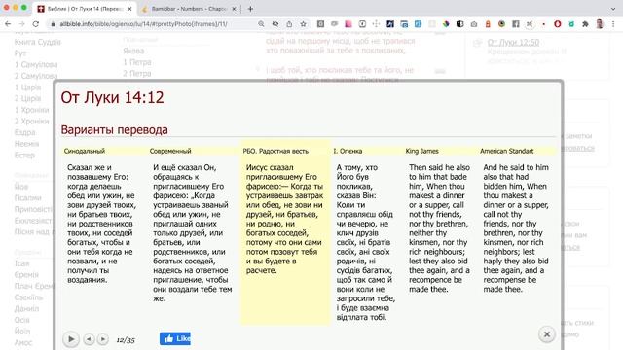Image resolution: width=623 pixels, height=350 pixels.
Task: Click the Варианты перевода heading
Action: 115,129
